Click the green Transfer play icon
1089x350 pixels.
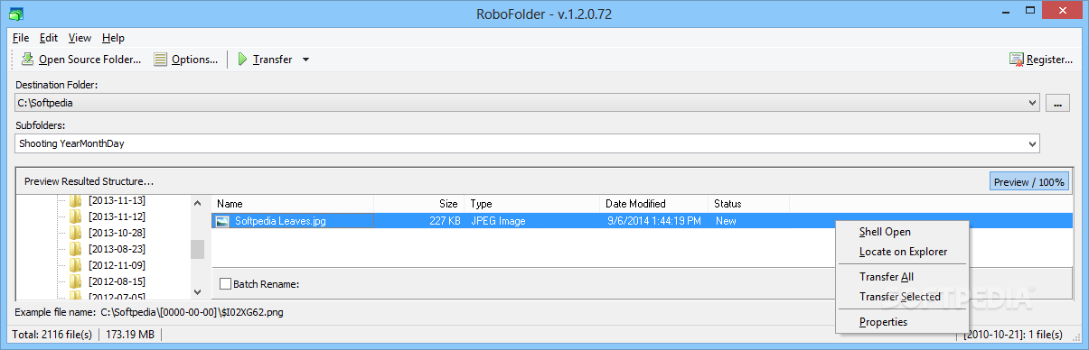[x=242, y=60]
